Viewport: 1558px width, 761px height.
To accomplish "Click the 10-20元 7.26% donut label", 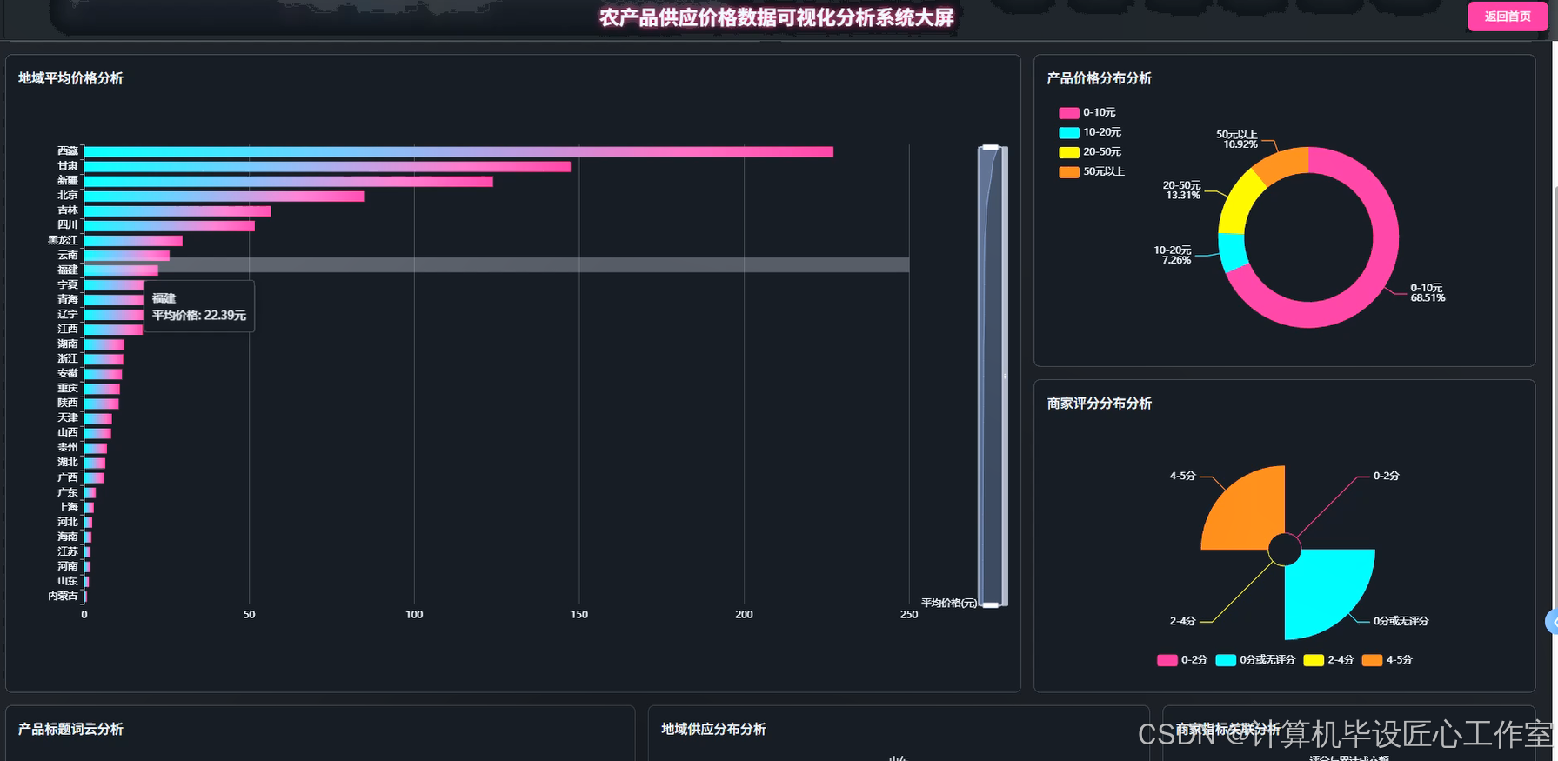I will click(1173, 255).
